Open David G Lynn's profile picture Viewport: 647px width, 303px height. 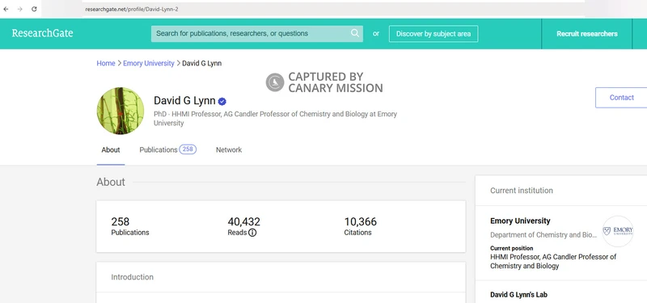coord(121,111)
